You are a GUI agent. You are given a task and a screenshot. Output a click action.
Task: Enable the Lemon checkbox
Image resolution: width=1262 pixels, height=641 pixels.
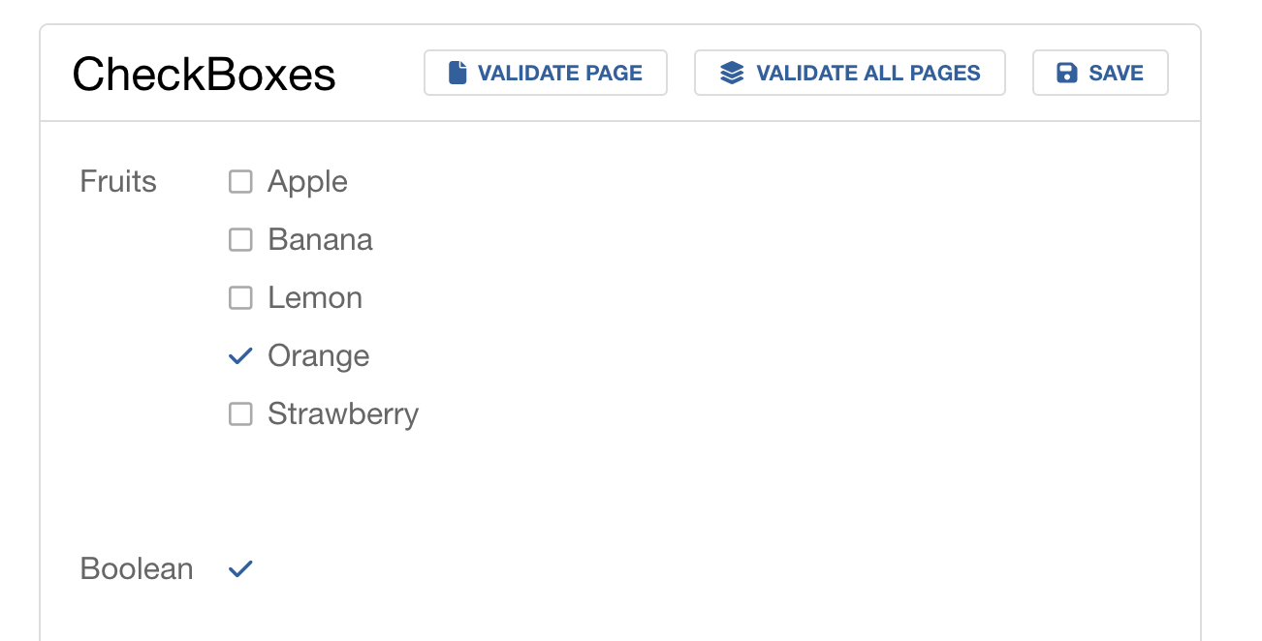coord(240,297)
